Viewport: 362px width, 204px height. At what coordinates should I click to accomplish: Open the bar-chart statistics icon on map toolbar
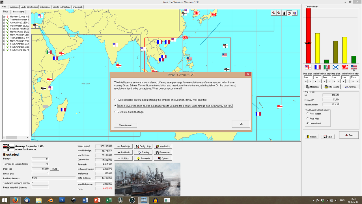(294, 13)
